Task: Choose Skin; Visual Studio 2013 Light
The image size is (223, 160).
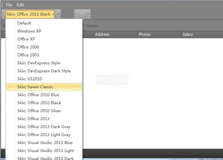Action: (44, 150)
